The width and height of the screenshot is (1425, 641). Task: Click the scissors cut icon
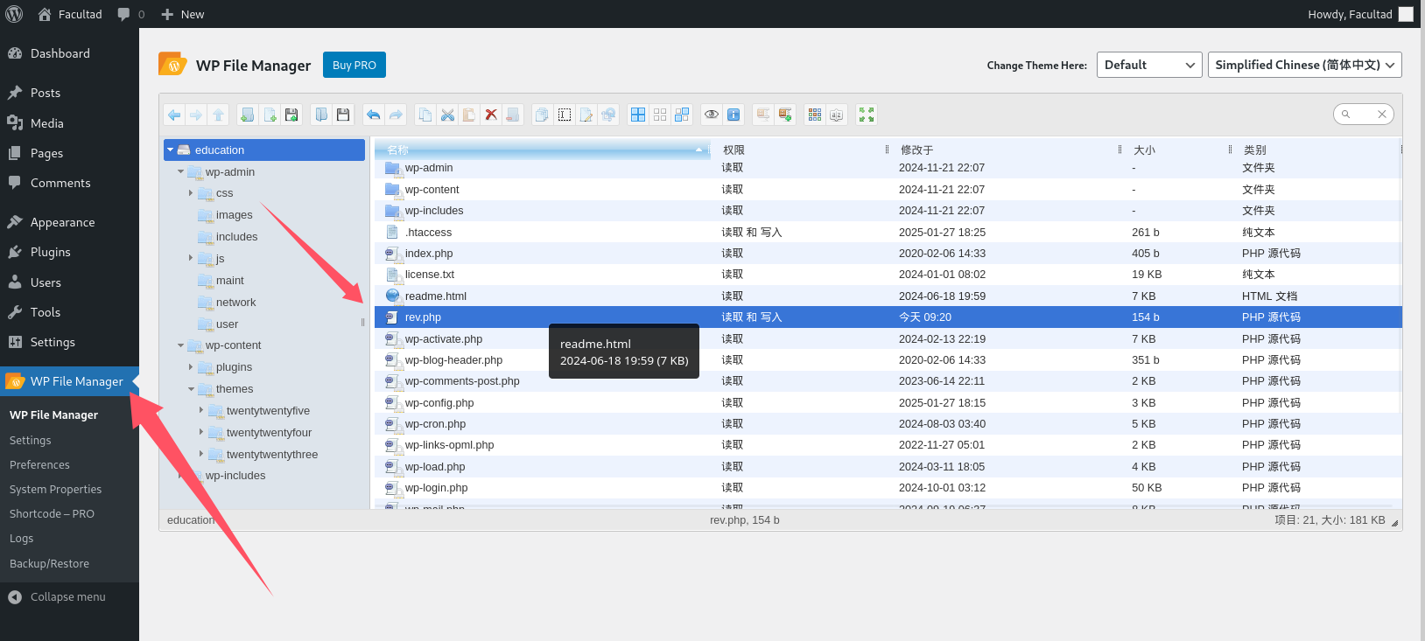[x=447, y=115]
